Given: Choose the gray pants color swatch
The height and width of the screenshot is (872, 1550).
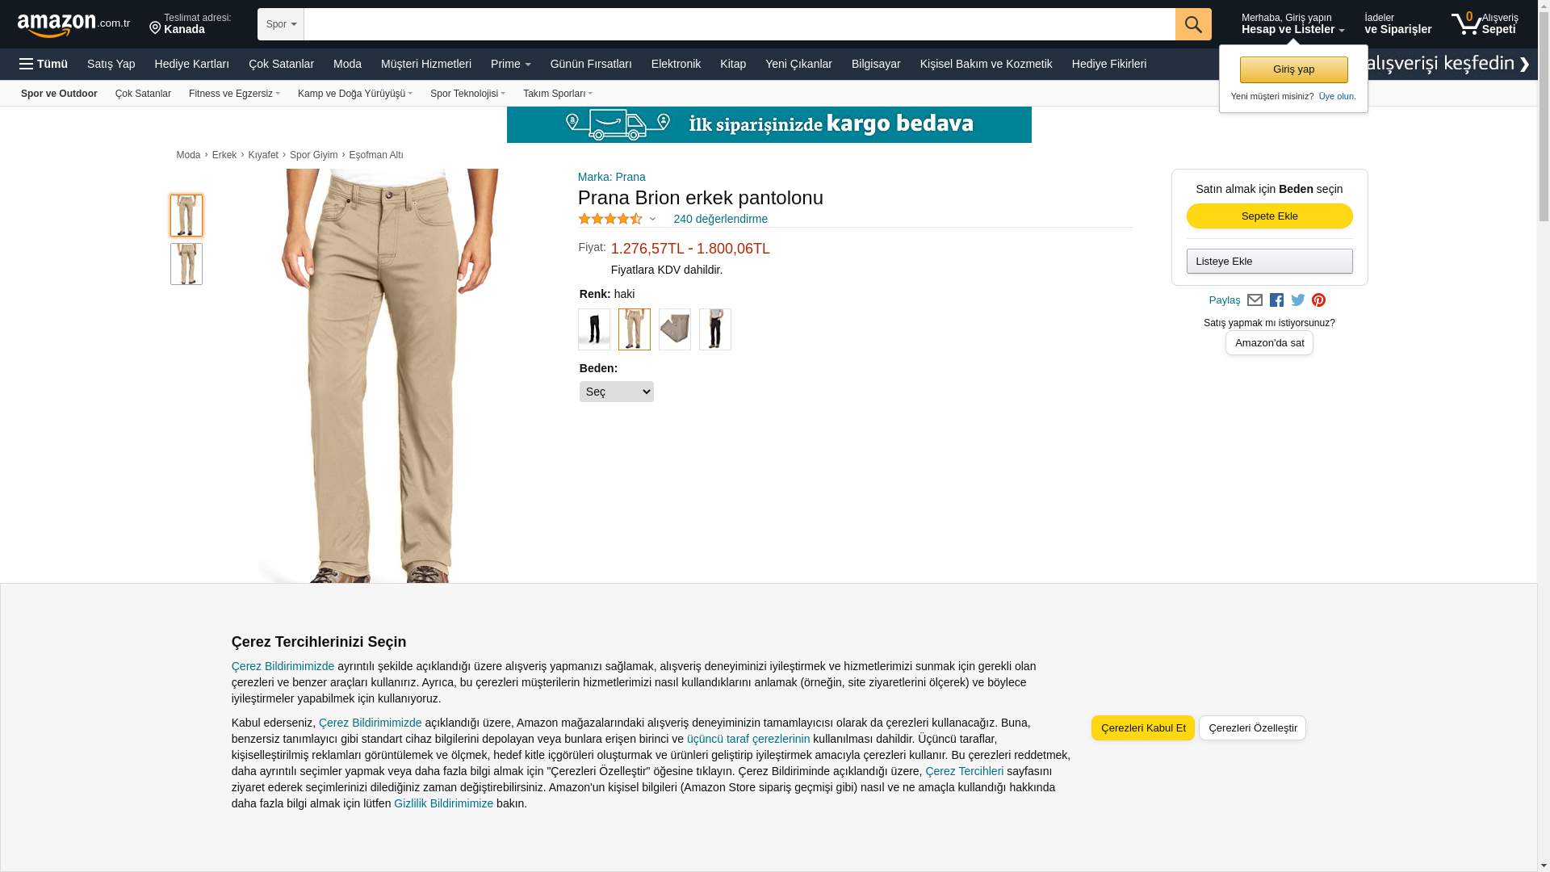Looking at the screenshot, I should pos(675,329).
